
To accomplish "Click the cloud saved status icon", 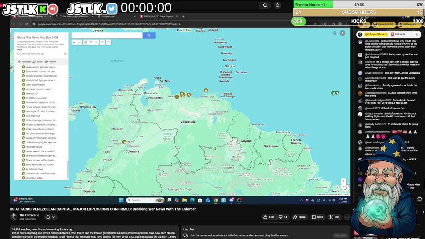I will [x=65, y=54].
